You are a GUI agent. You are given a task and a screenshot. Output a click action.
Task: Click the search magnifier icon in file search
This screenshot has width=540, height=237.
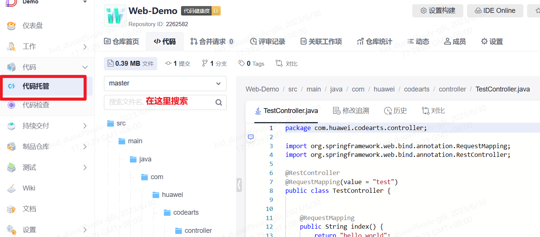[219, 102]
